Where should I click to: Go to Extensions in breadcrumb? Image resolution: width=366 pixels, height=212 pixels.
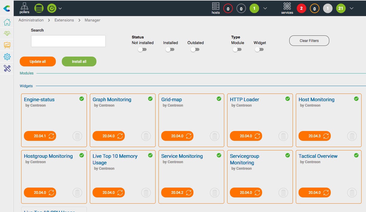click(x=64, y=20)
